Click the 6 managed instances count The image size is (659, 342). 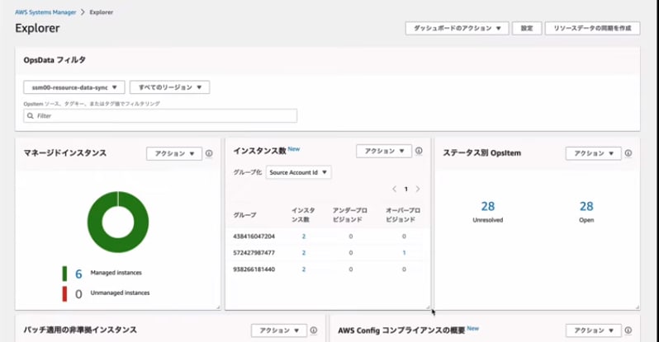pyautogui.click(x=78, y=274)
